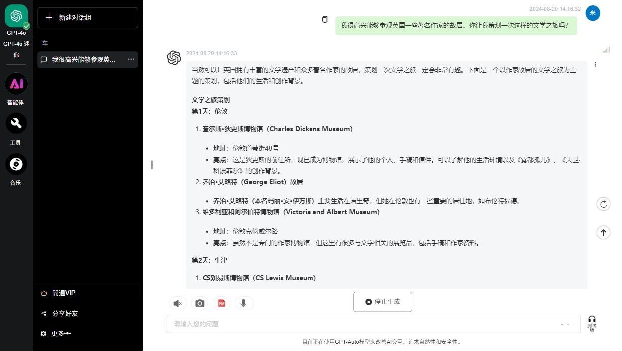Click the 停止生成 button

coord(383,302)
